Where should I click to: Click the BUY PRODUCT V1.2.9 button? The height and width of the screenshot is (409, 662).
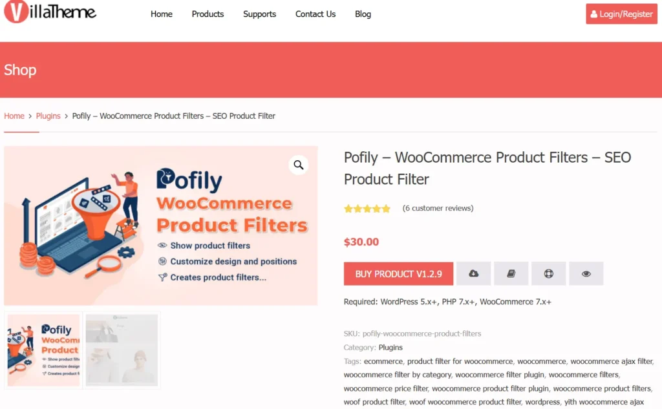398,273
